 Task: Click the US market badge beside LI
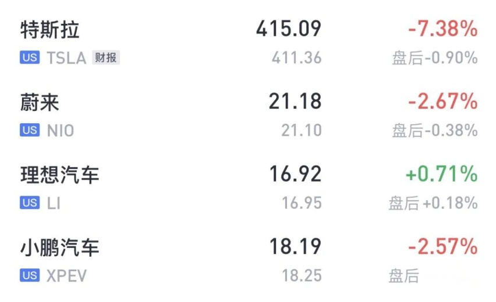click(30, 203)
